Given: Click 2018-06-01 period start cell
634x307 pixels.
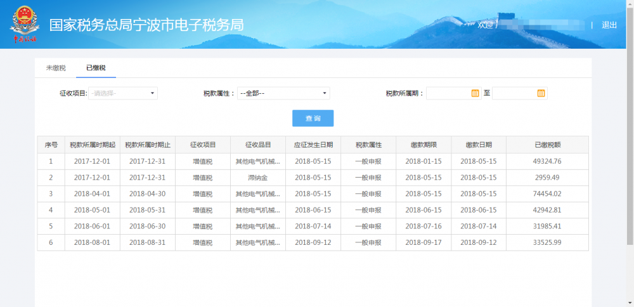Looking at the screenshot, I should tap(92, 226).
